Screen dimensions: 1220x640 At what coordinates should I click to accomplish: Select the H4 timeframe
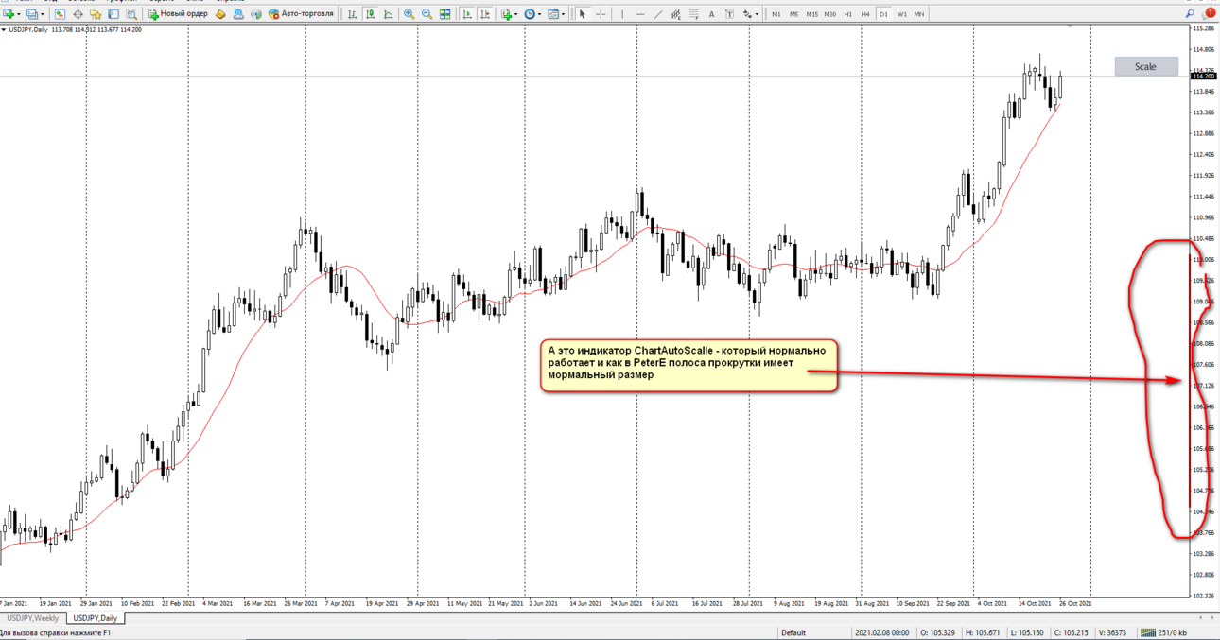(865, 14)
